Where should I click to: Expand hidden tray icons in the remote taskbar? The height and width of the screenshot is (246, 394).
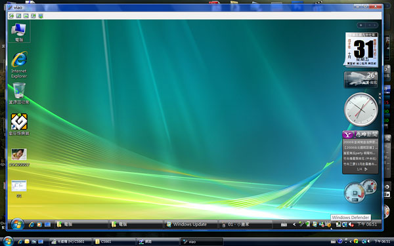(294, 224)
